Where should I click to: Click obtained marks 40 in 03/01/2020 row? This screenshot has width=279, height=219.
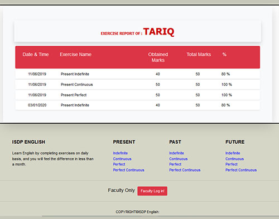coord(158,105)
